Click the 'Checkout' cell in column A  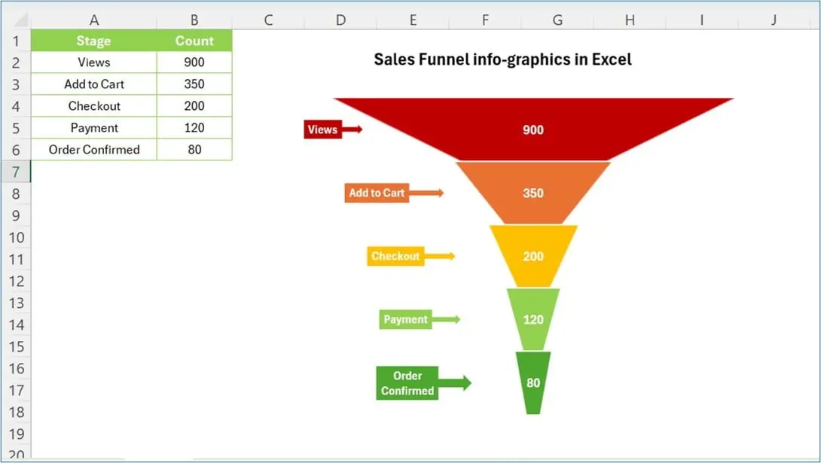click(93, 106)
